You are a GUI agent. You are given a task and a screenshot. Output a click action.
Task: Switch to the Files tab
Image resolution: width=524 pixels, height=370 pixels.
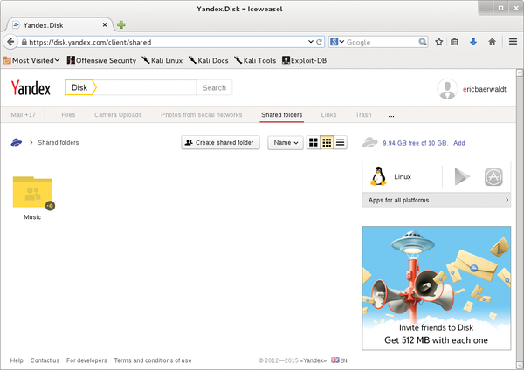68,115
